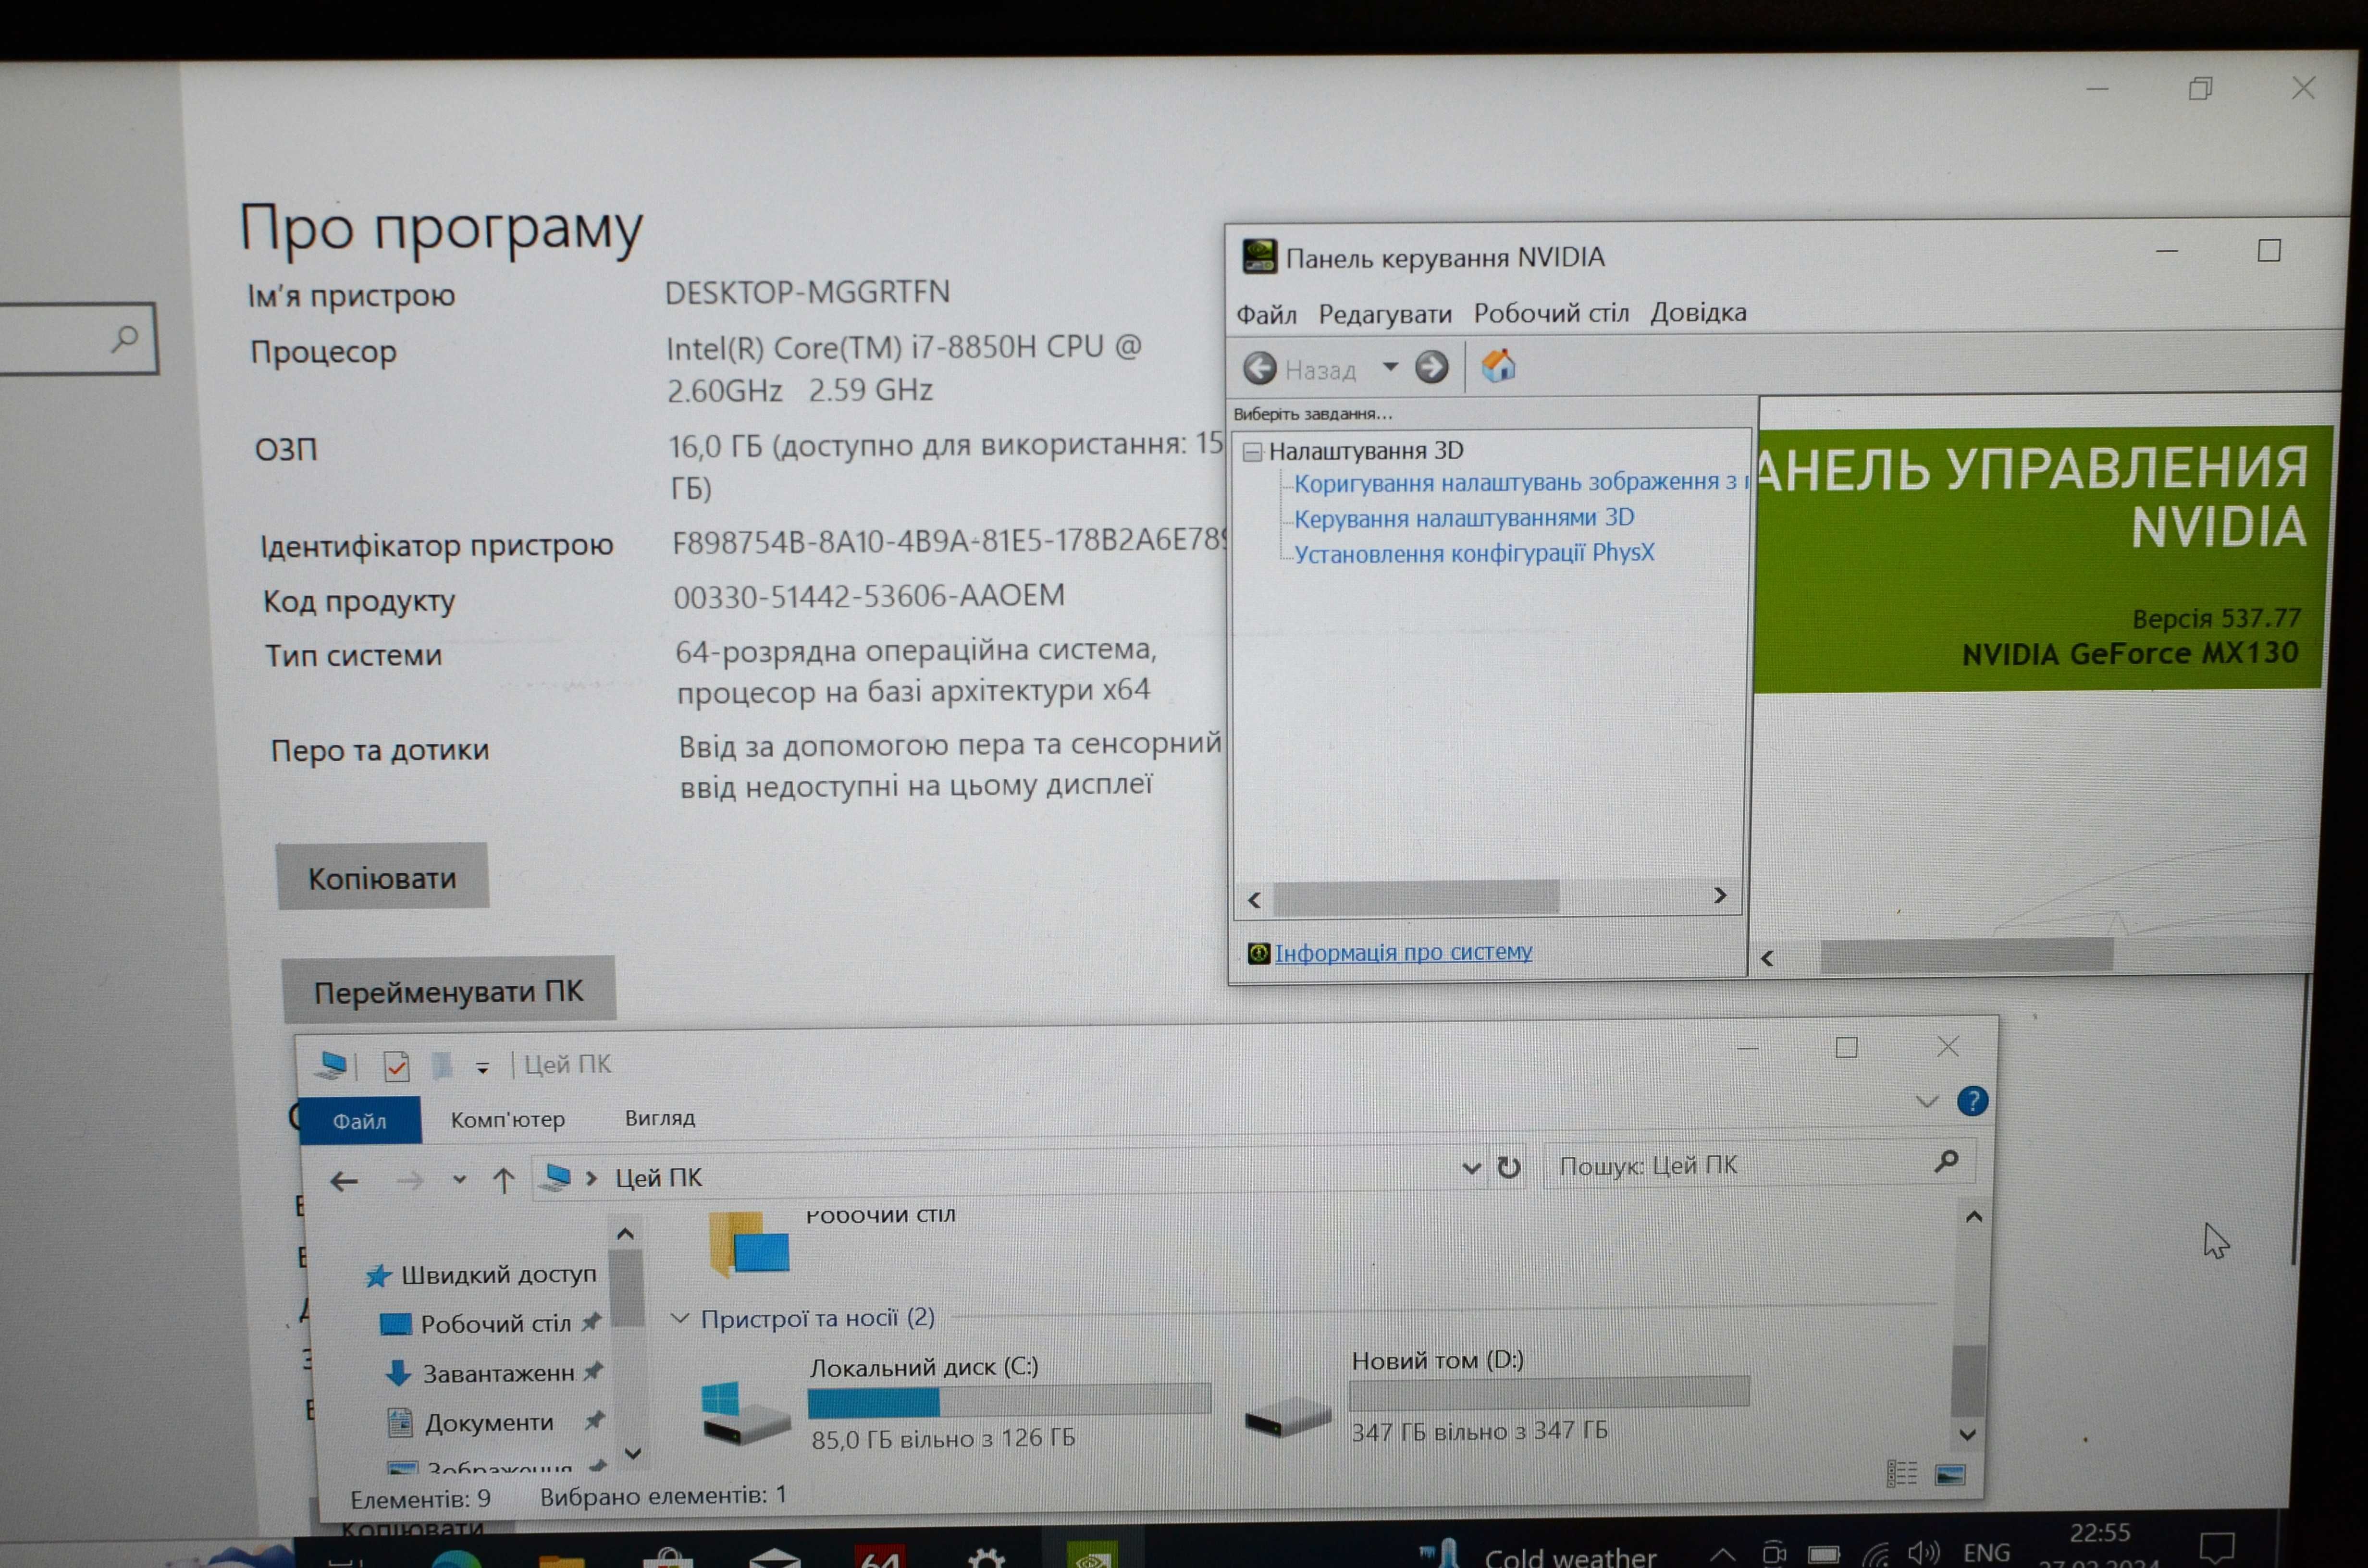This screenshot has width=2368, height=1568.
Task: Select the Новий том (D:) drive icon
Action: [x=1288, y=1416]
